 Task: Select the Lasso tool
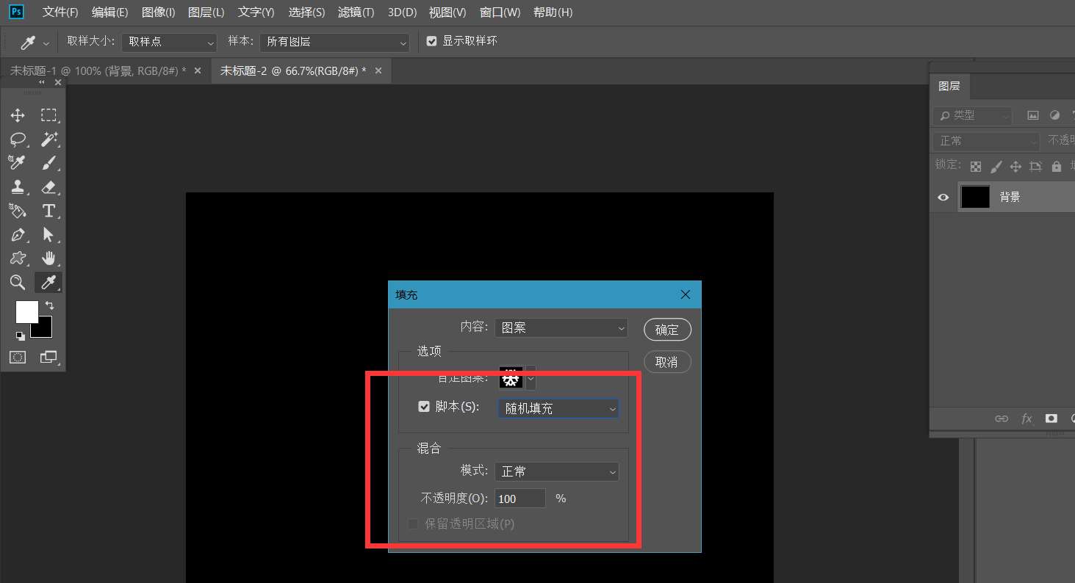point(18,139)
